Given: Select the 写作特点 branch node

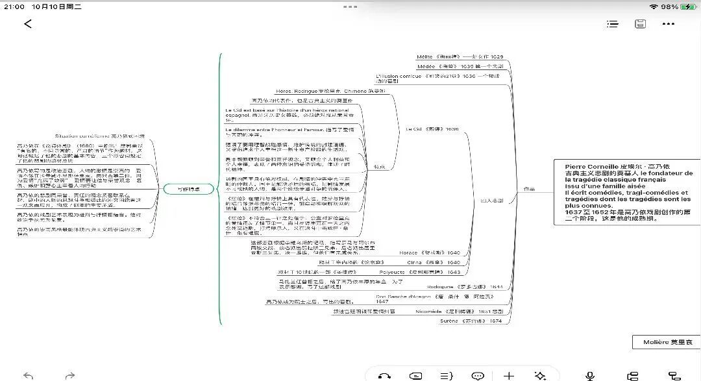Looking at the screenshot, I should tap(188, 189).
